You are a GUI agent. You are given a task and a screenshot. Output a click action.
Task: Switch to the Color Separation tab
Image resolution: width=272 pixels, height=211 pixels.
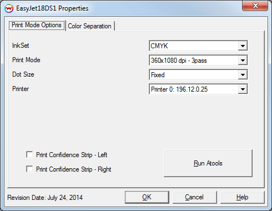pos(90,26)
